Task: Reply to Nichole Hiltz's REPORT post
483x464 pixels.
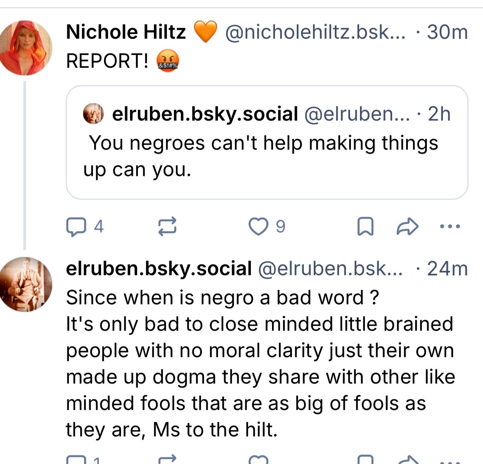Action: 76,227
